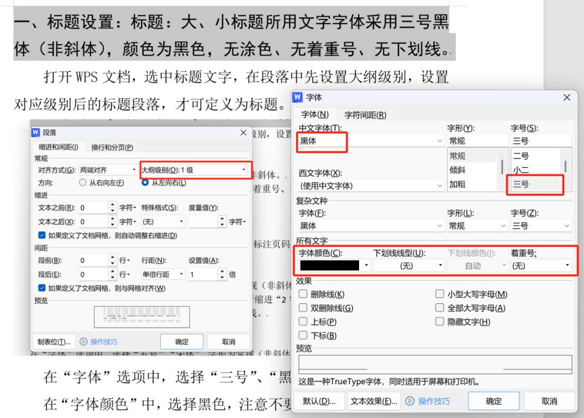Tick the 隐藏文字 checkbox
This screenshot has height=418, width=584.
[440, 322]
